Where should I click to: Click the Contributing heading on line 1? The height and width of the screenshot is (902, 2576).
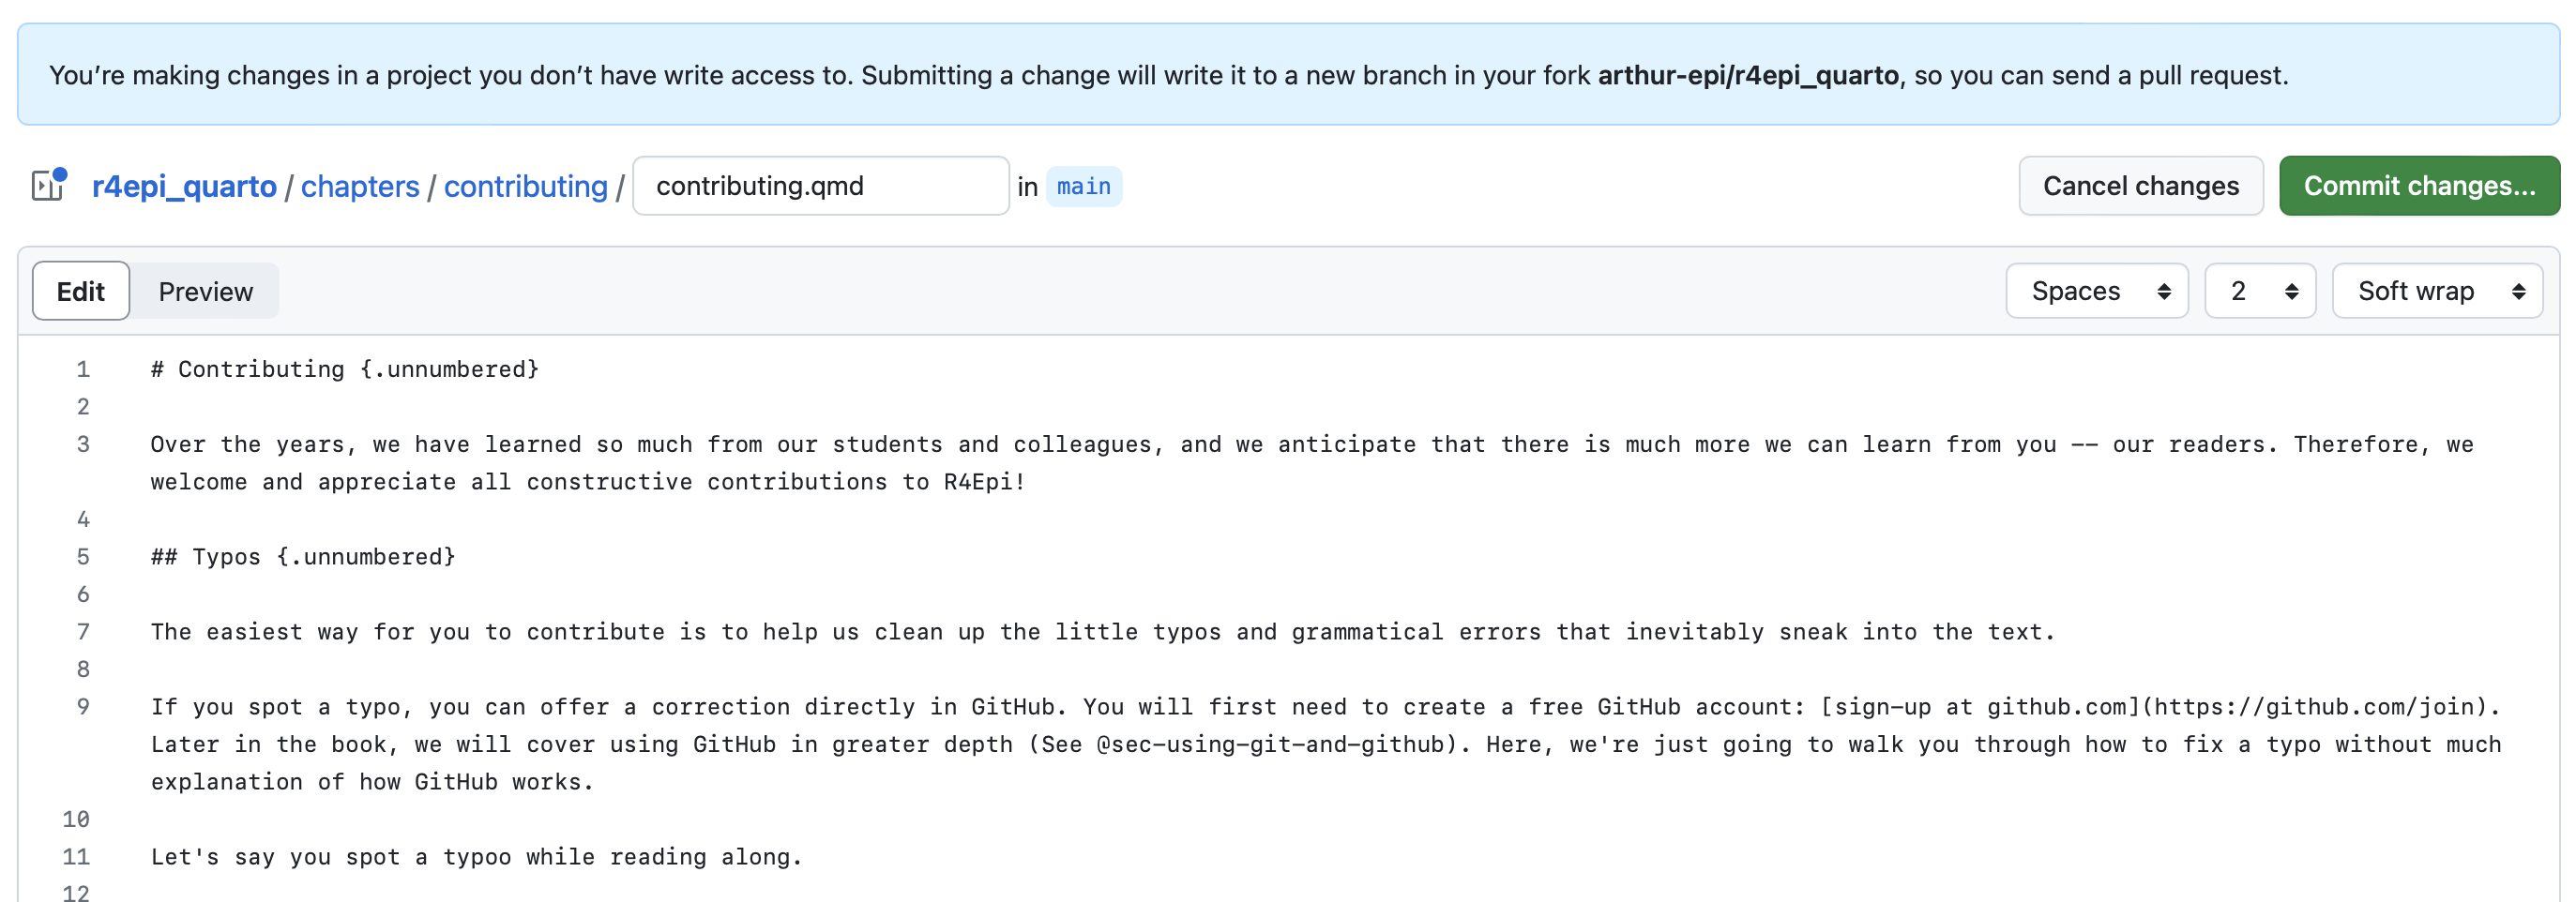click(345, 369)
